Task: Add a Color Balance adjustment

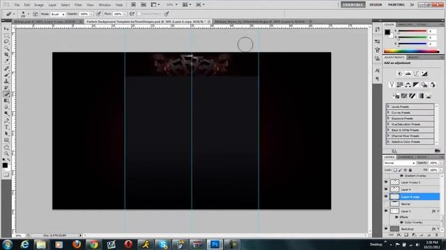Action: pyautogui.click(x=408, y=85)
